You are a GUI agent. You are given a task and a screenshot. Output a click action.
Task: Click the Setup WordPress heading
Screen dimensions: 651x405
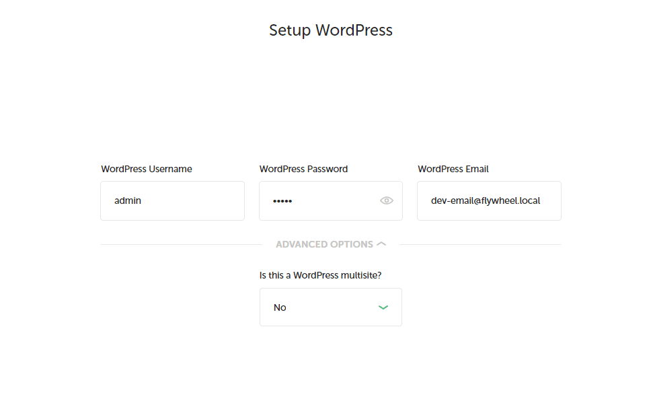tap(330, 30)
